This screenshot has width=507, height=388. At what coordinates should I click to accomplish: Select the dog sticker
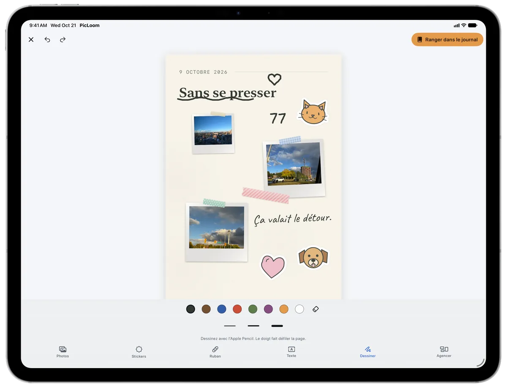pyautogui.click(x=313, y=258)
